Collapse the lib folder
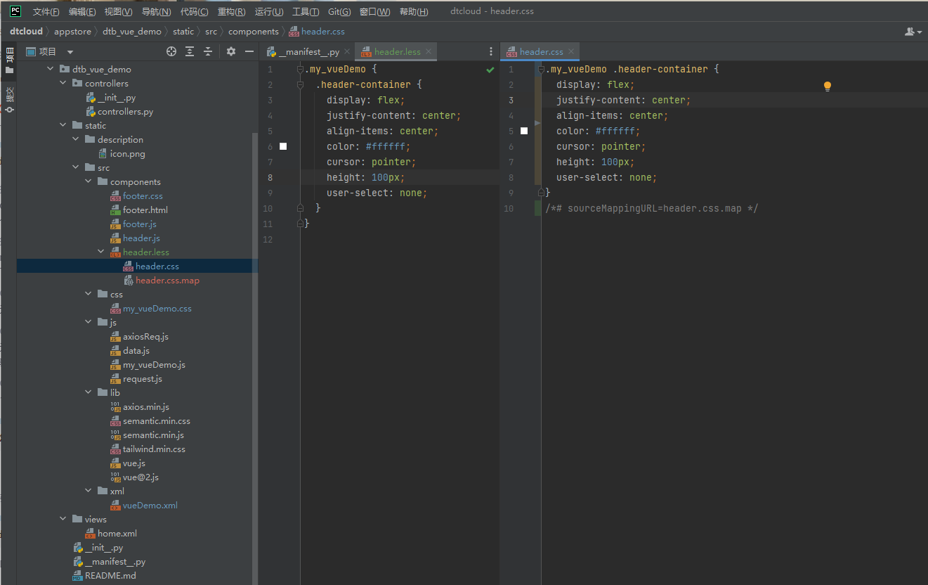This screenshot has height=585, width=928. point(88,392)
